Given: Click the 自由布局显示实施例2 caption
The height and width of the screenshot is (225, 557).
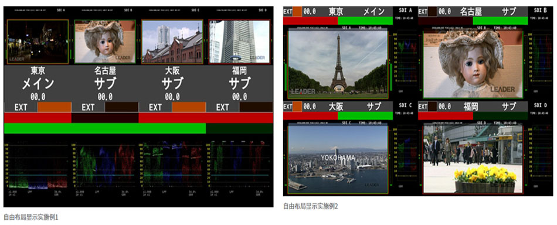Looking at the screenshot, I should pyautogui.click(x=311, y=206).
